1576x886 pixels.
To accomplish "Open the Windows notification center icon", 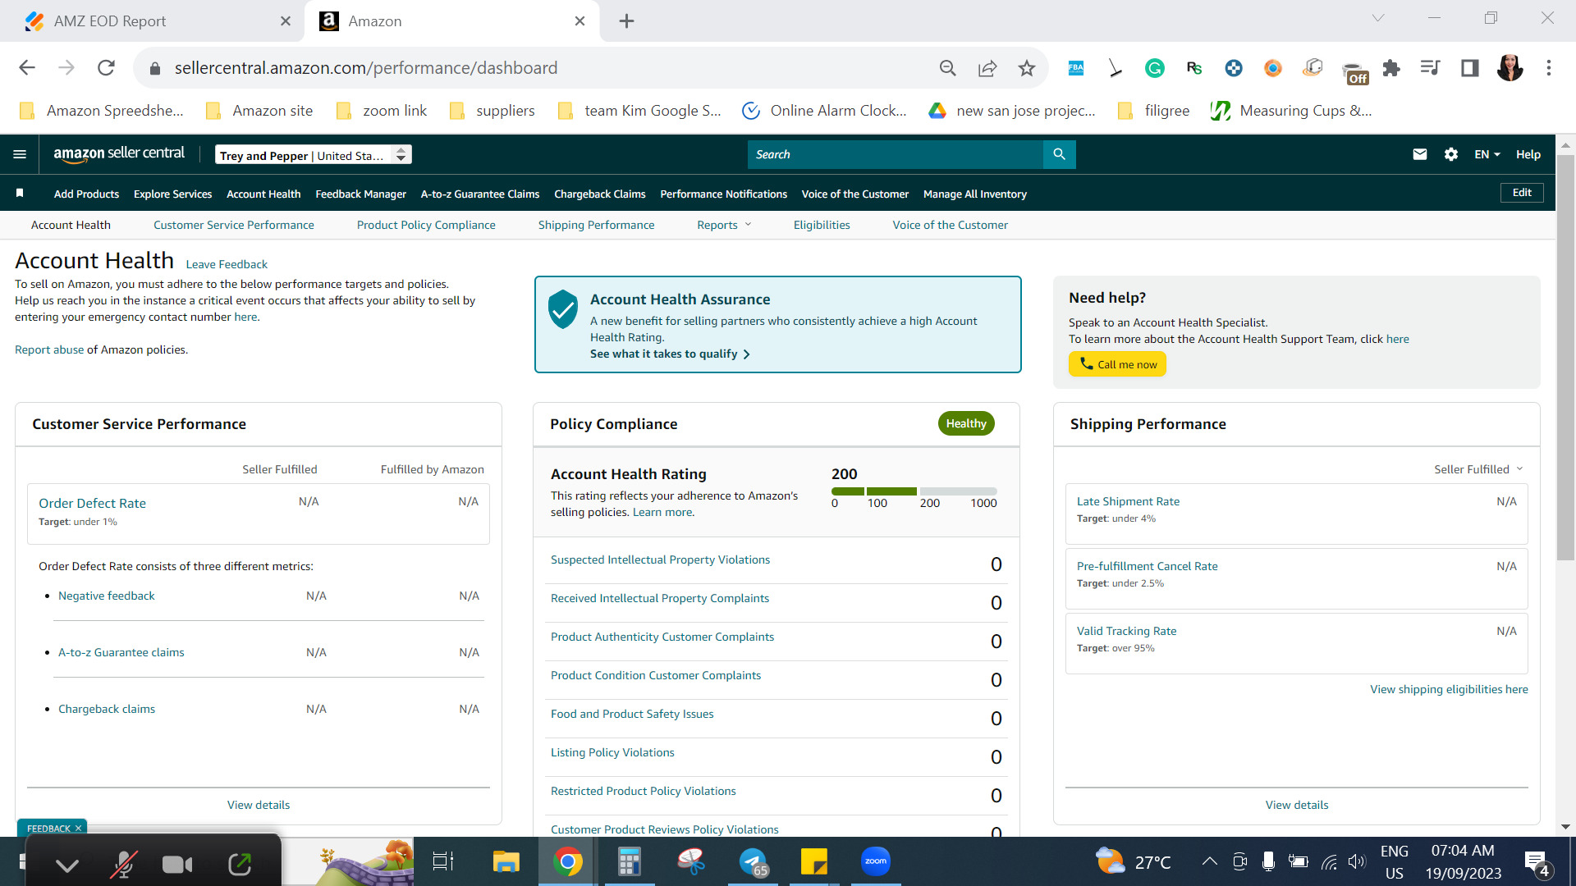I will pyautogui.click(x=1537, y=863).
